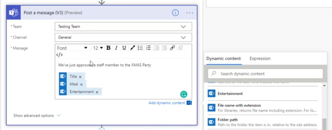The width and height of the screenshot is (332, 130).
Task: Click the Search dynamic content field
Action: [265, 74]
